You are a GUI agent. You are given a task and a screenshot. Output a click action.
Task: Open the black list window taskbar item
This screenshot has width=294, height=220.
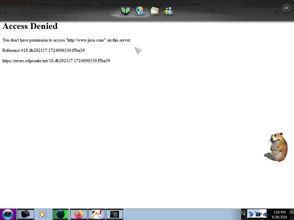coord(115,214)
